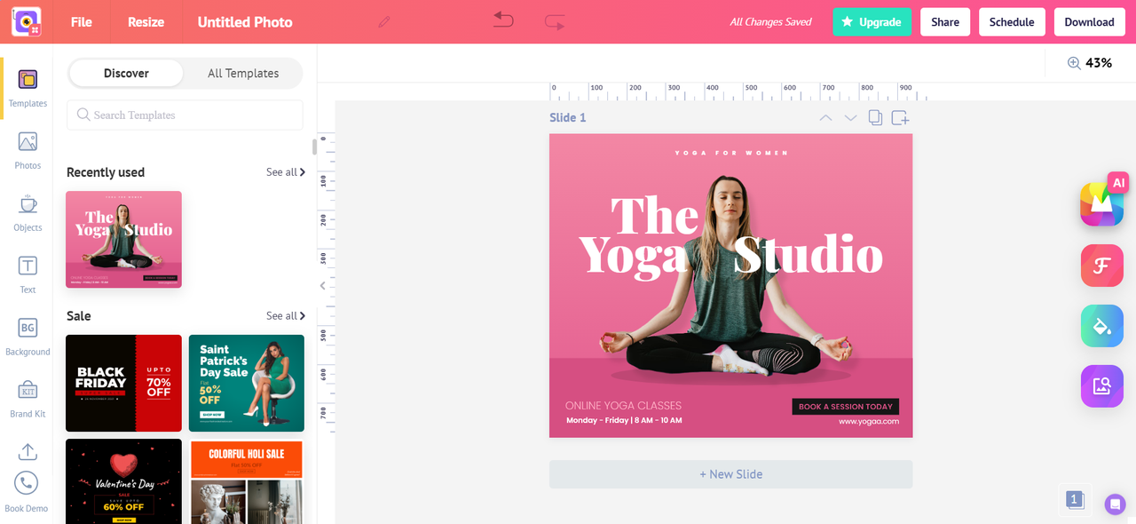Select 'Monday - Friday | 8 AM - 10 AM' text
Image resolution: width=1136 pixels, height=524 pixels.
624,420
